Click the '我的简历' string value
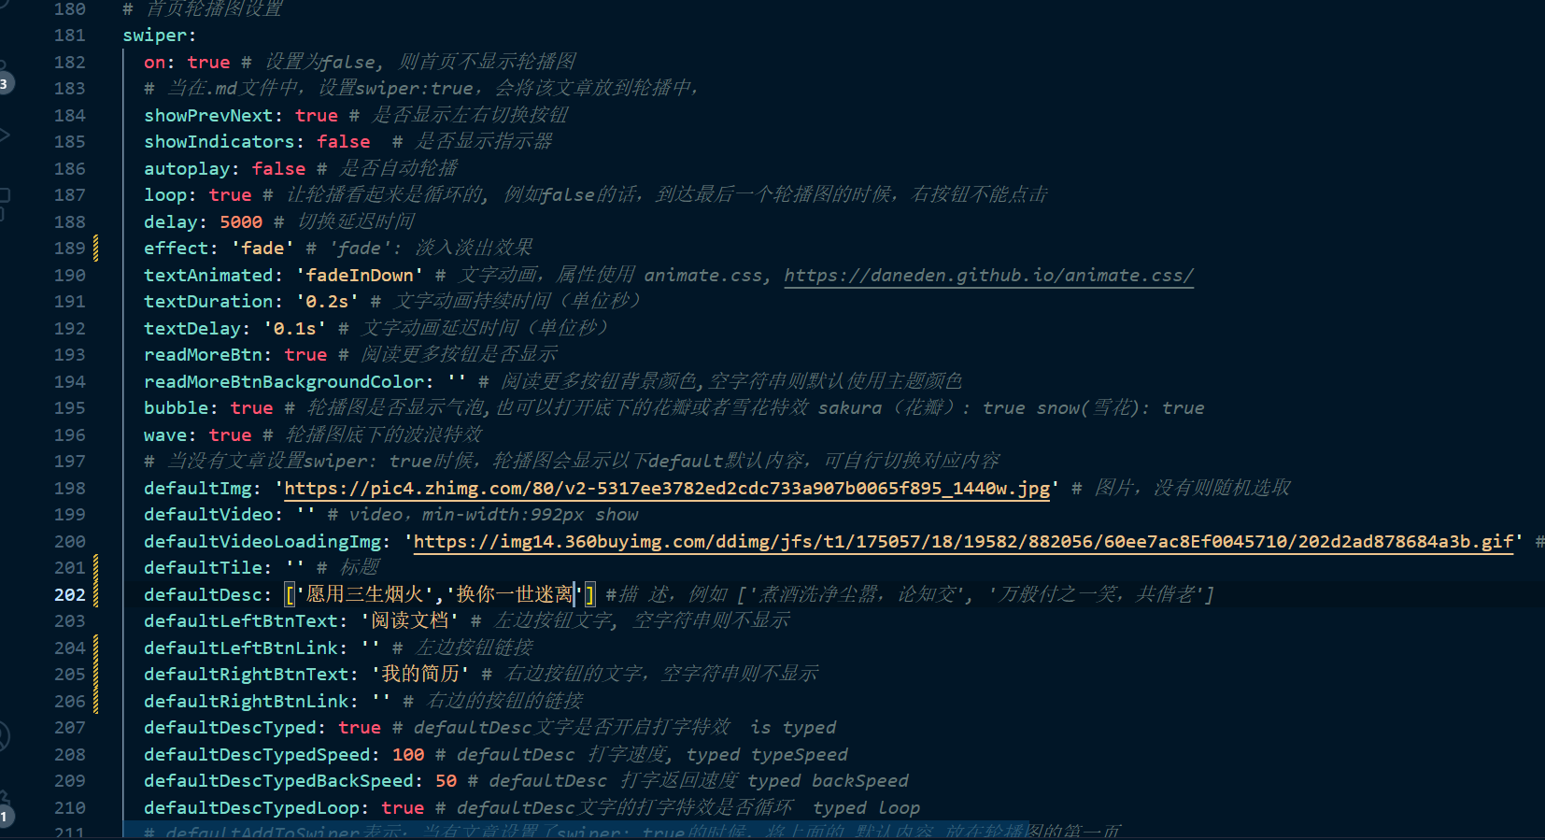Image resolution: width=1545 pixels, height=840 pixels. tap(420, 675)
